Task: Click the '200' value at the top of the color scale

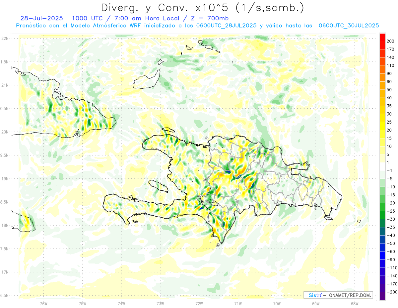Action: (391, 41)
